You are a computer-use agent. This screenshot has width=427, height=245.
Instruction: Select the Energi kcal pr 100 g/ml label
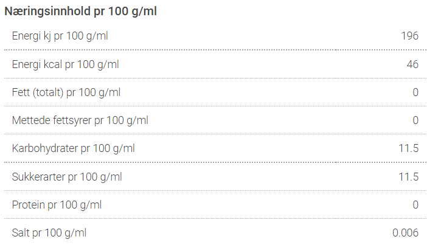(65, 65)
